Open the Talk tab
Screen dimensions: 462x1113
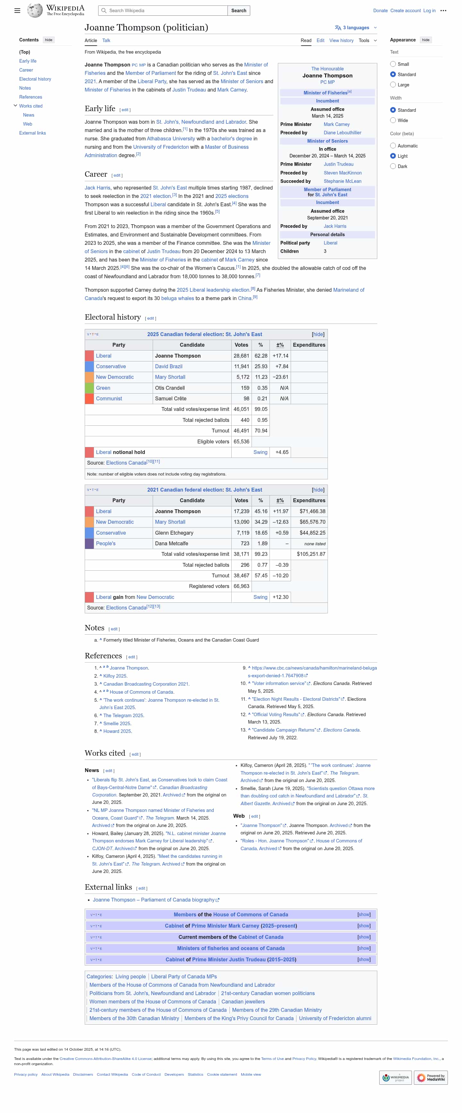tap(106, 40)
